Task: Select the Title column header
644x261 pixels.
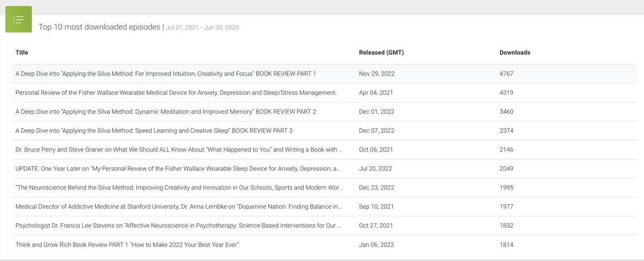Action: 22,53
